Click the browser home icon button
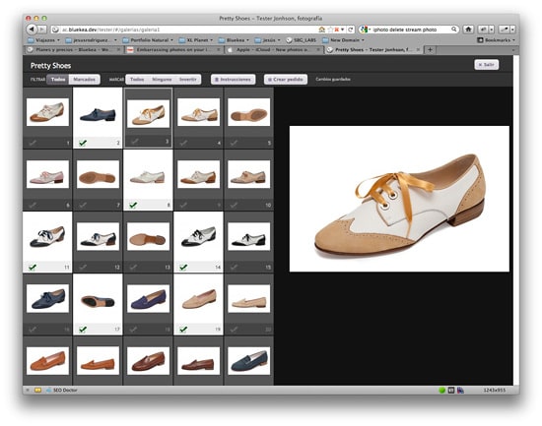542x426 pixels. [x=468, y=30]
